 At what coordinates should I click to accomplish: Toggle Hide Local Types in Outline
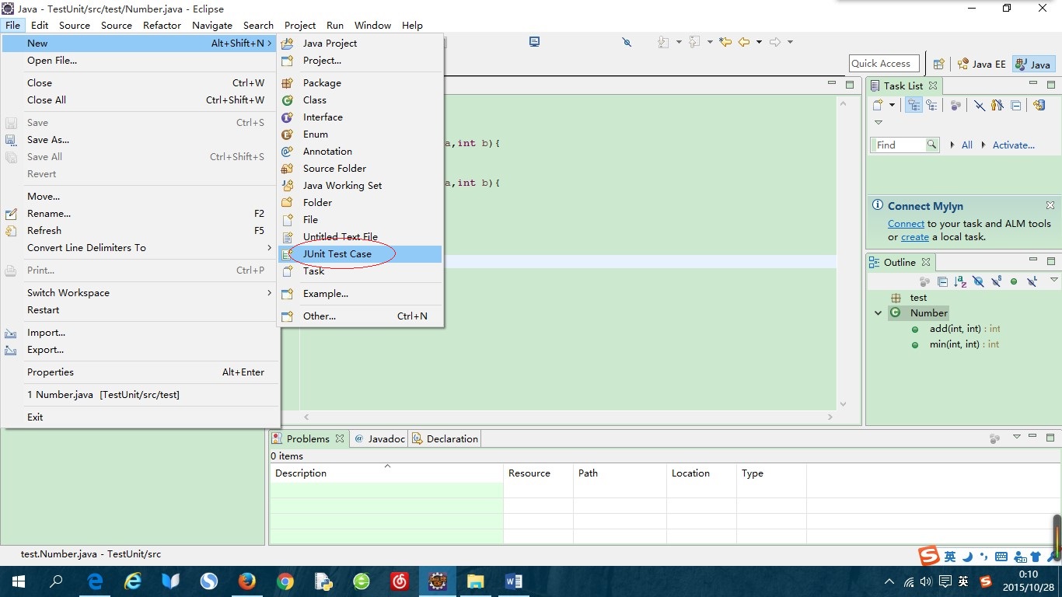1032,281
